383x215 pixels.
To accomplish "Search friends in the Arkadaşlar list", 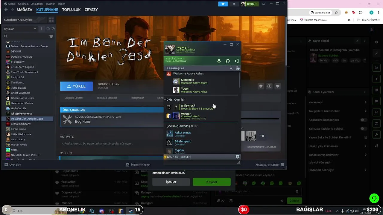I will (x=231, y=68).
